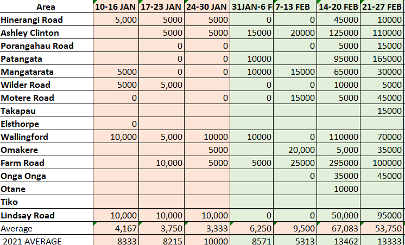Select the 7-13 FEB column header

coord(295,7)
